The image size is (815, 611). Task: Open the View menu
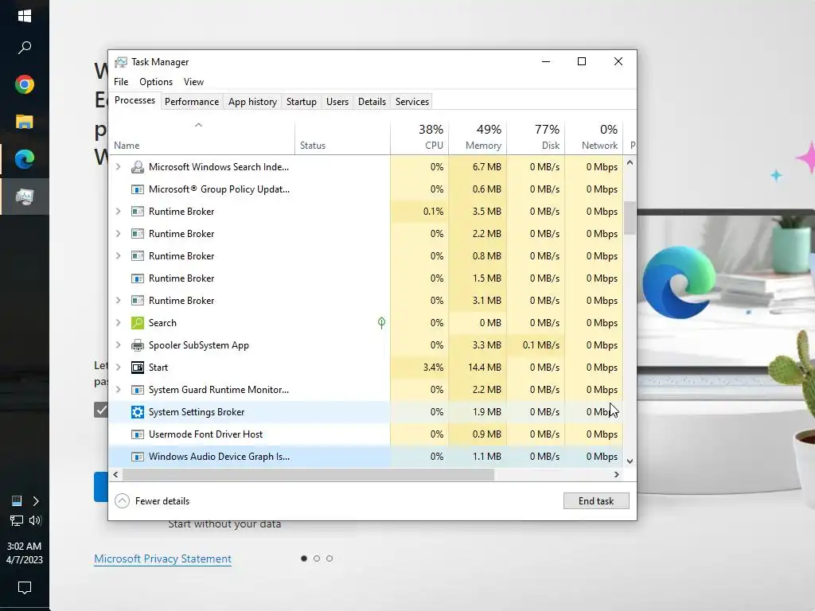click(x=193, y=82)
